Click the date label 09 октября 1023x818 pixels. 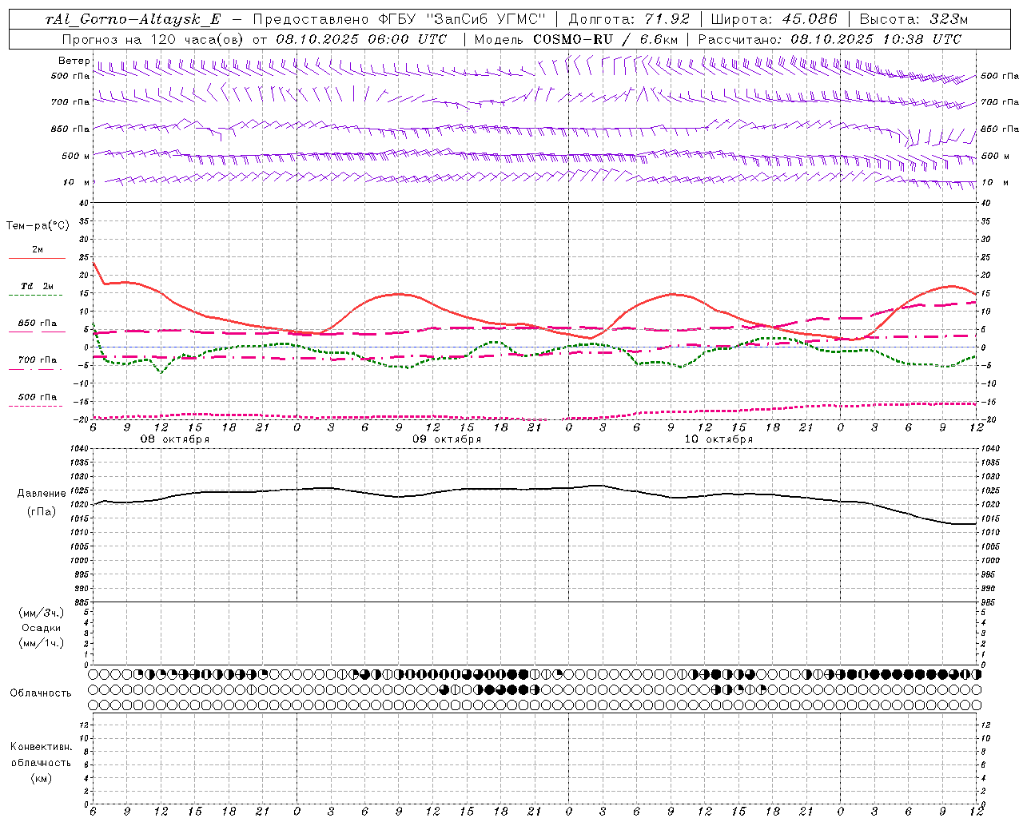coord(447,439)
